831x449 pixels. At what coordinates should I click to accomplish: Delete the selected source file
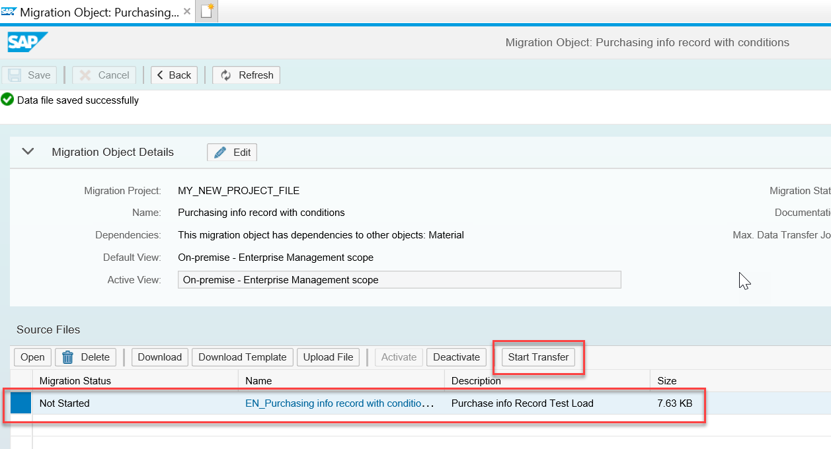86,357
